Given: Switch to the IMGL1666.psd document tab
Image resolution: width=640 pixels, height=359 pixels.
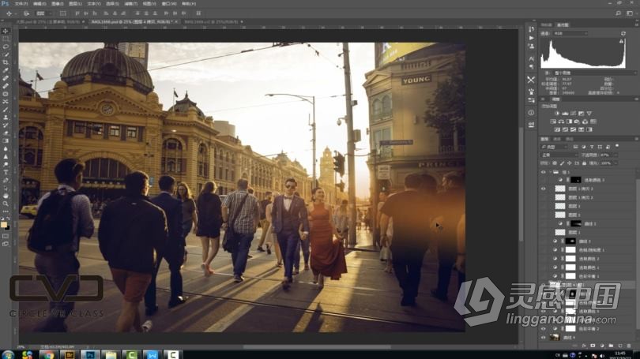Looking at the screenshot, I should click(x=133, y=21).
